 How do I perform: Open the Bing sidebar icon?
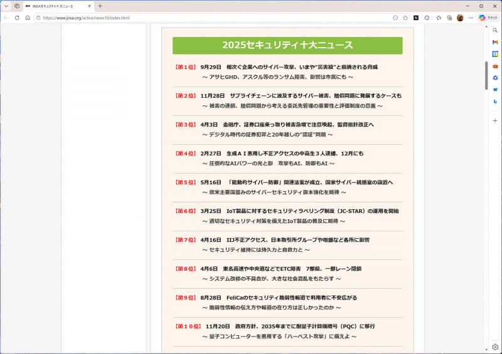[x=495, y=102]
